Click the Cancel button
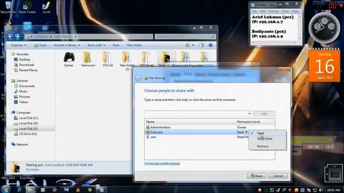 point(278,176)
